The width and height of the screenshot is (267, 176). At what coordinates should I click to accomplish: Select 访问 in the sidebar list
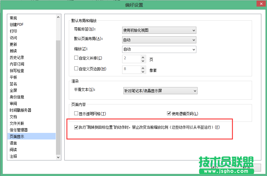click(31, 38)
